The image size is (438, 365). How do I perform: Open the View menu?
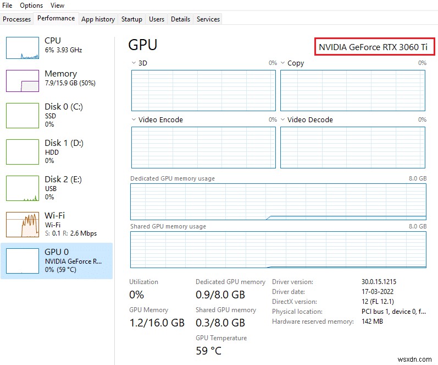[57, 6]
